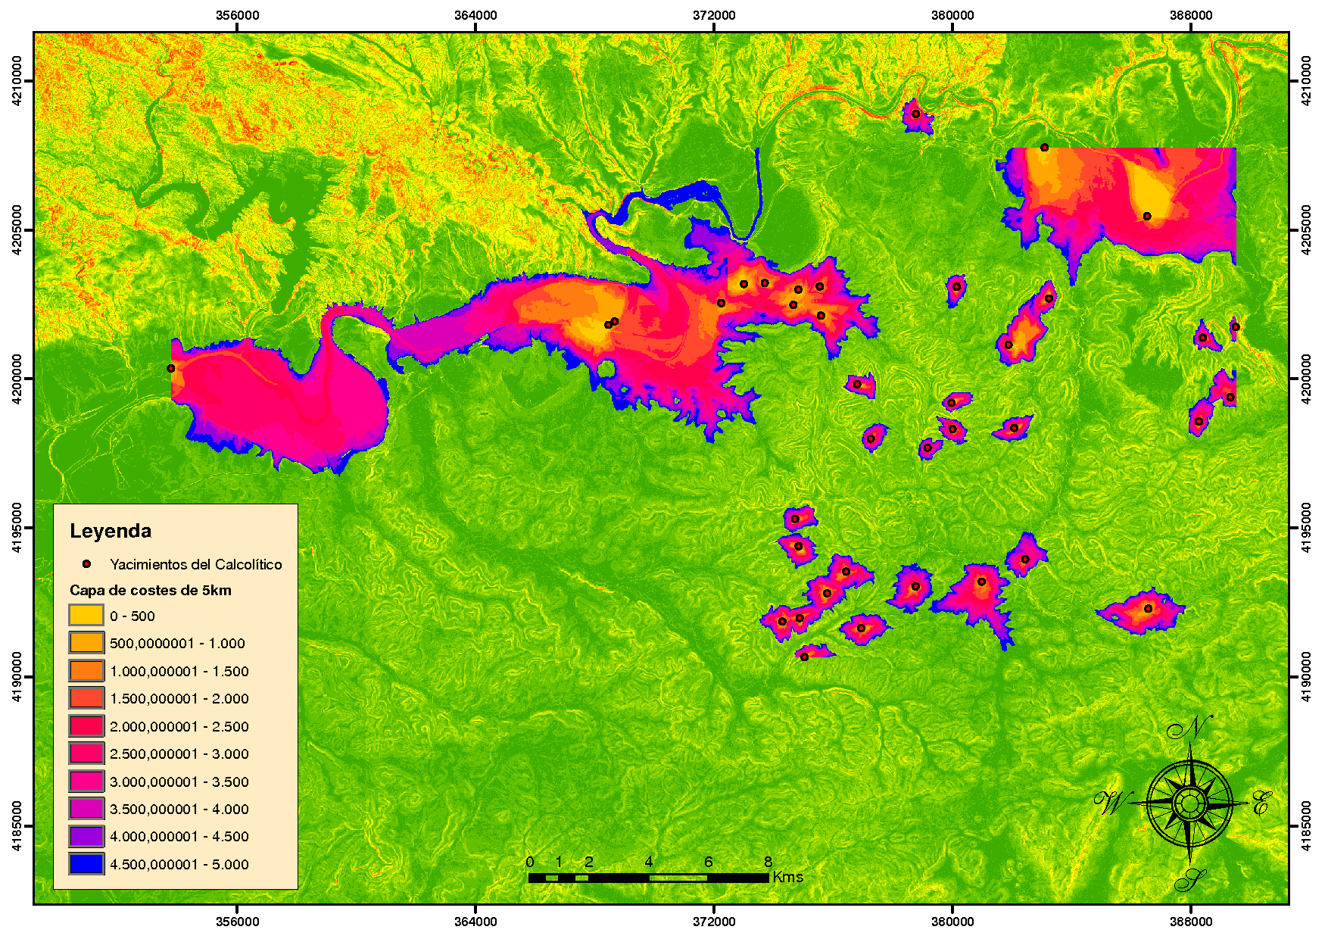The image size is (1328, 939).
Task: Click the 4200000 label on the right axis
Action: (x=1306, y=379)
